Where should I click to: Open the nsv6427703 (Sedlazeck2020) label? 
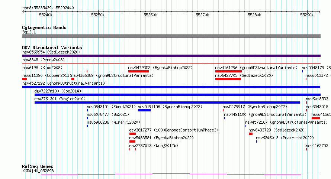[244, 75]
